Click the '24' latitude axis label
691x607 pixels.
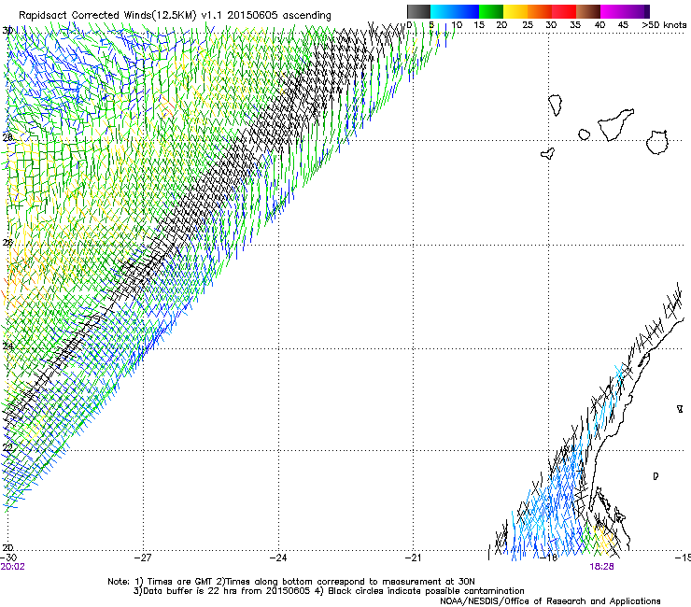click(7, 346)
